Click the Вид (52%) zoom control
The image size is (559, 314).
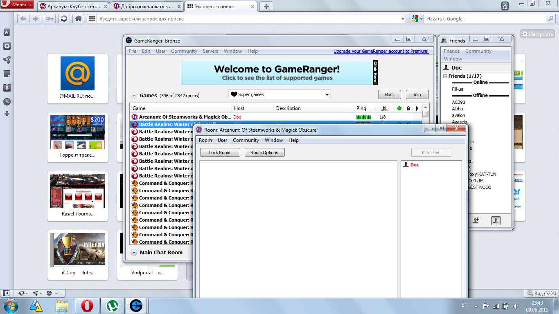[x=541, y=293]
